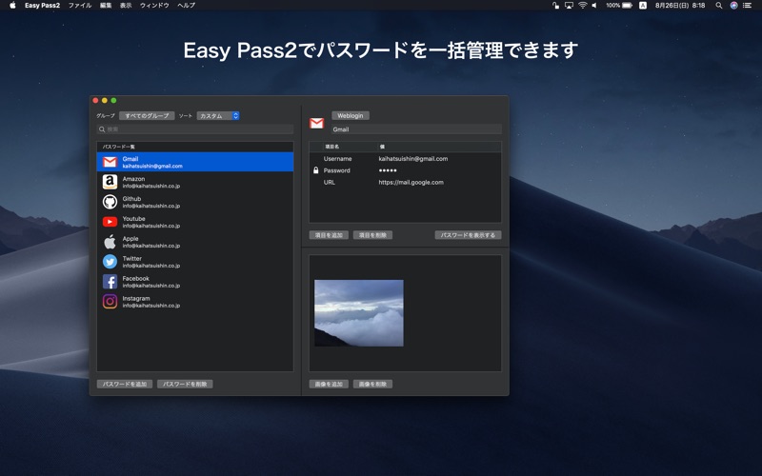
Task: Select the Gmail entry icon in the list
Action: [110, 162]
